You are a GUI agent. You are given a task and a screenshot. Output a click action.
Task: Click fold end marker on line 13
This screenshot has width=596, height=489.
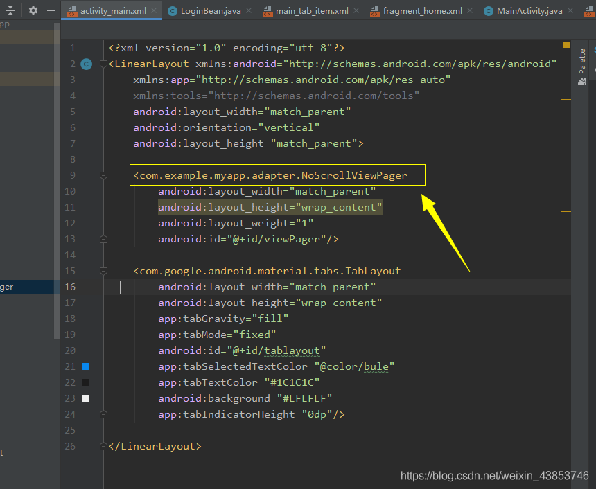pos(103,239)
